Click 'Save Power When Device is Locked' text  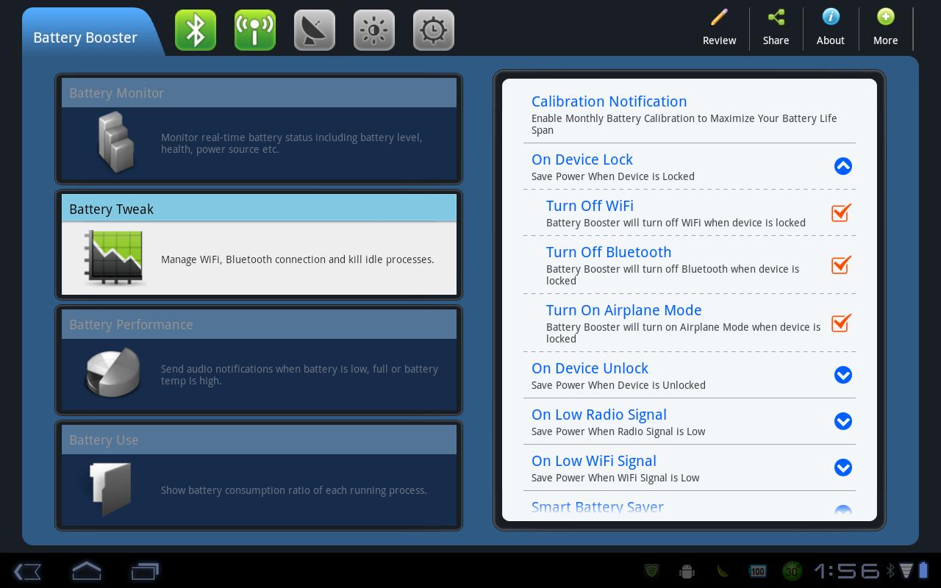click(x=613, y=176)
